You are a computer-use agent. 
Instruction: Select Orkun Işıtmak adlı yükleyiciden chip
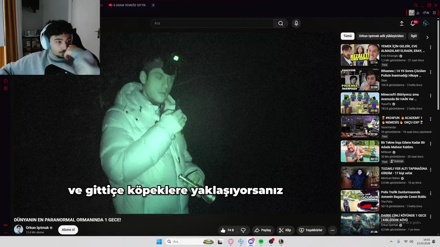381,36
